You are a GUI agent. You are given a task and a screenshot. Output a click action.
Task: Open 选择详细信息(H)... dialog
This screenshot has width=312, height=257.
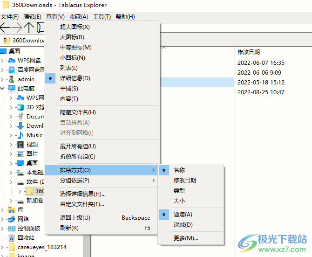(x=102, y=194)
